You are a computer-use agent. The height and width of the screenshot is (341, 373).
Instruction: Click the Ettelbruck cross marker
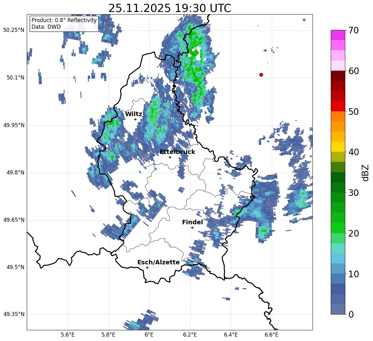[x=170, y=157]
